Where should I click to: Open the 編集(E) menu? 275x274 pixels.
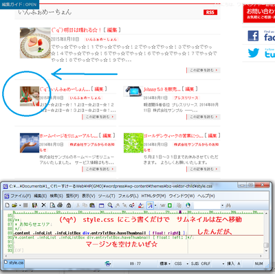point(41,196)
